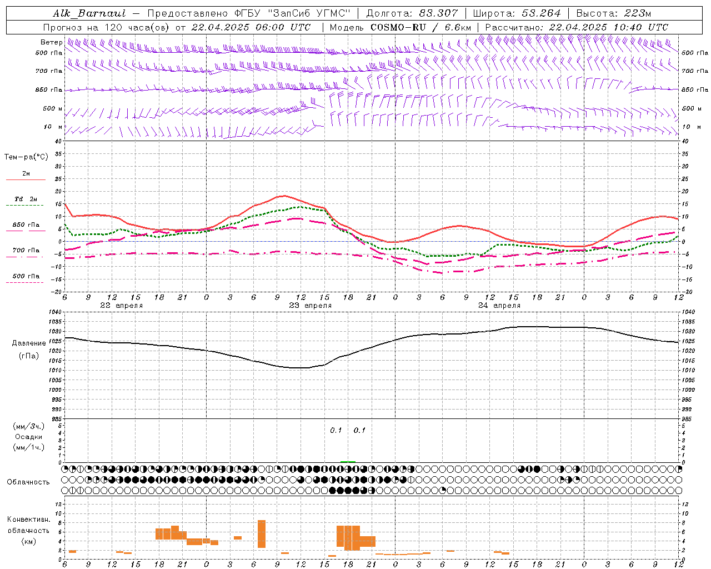
Task: Click the '(мм/1ч.)' precipitation unit label
Action: coord(29,447)
